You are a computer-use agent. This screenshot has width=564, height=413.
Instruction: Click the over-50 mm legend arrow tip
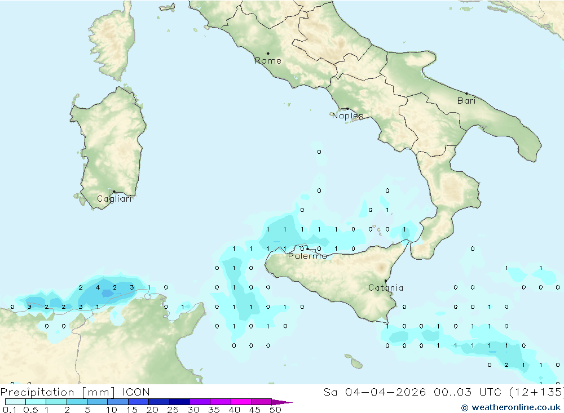[x=283, y=402]
